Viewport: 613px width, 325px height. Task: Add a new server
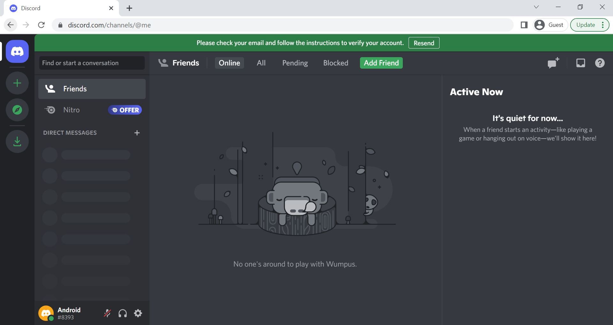[17, 83]
